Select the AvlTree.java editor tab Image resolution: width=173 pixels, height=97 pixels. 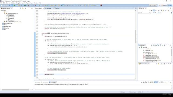click(39, 8)
